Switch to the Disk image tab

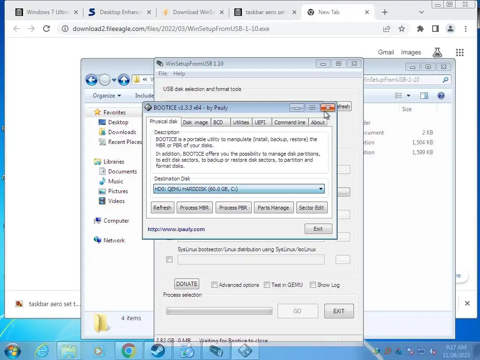point(195,122)
